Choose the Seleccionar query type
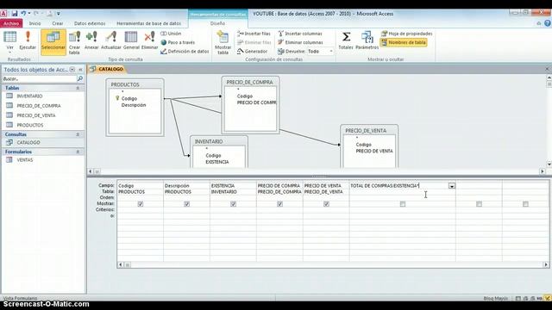The height and width of the screenshot is (310, 552). (x=53, y=42)
